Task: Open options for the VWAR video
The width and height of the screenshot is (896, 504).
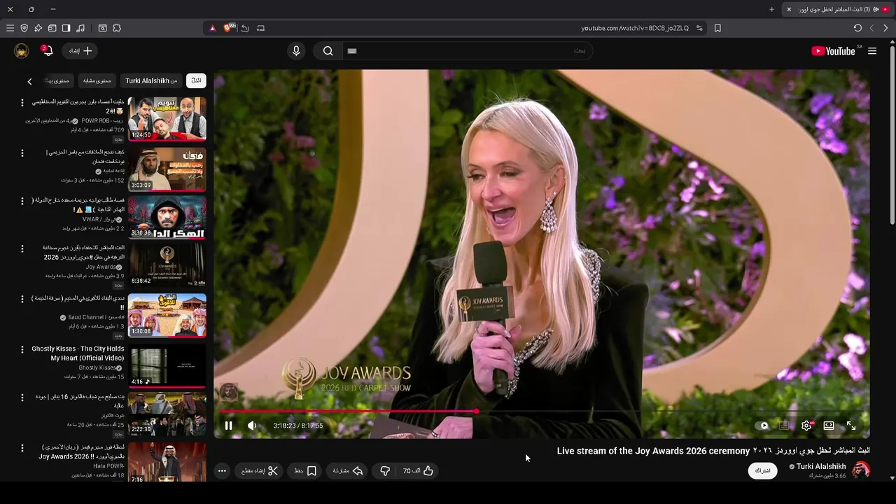Action: [22, 201]
